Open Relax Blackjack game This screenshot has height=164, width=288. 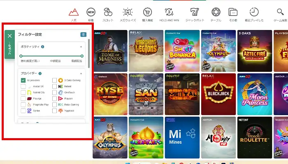[x=218, y=94]
